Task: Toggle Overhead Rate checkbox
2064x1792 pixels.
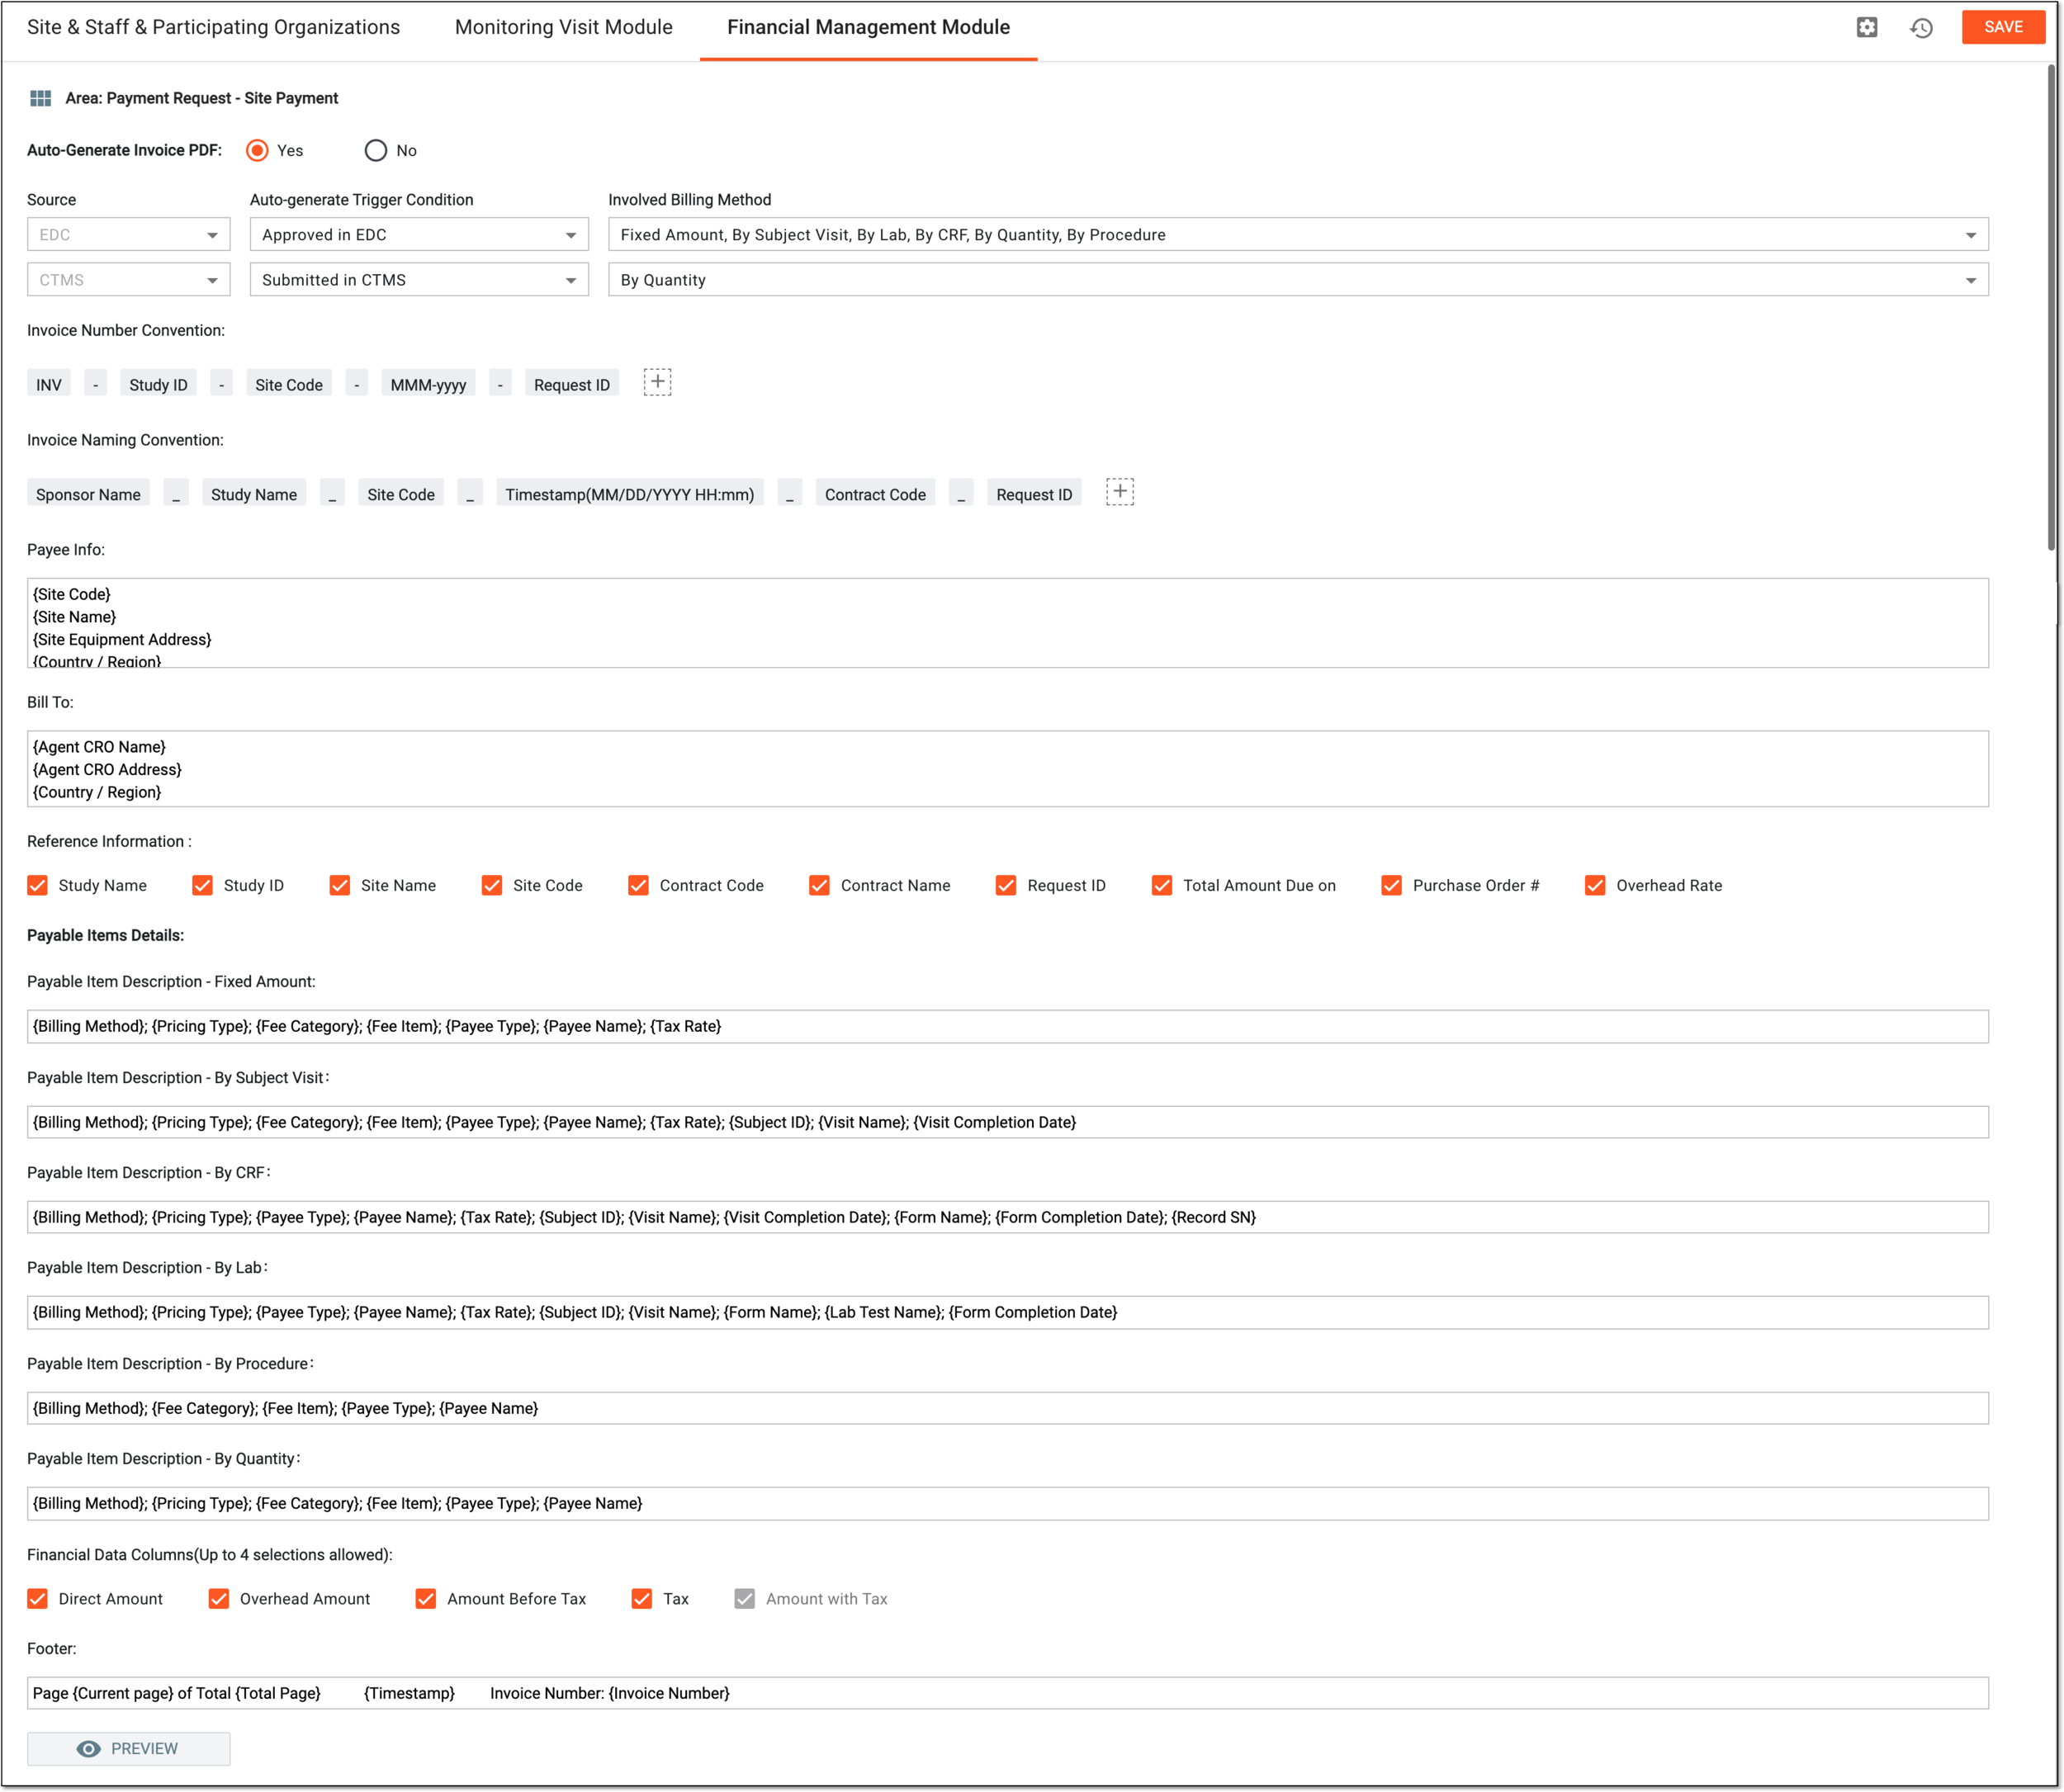Action: point(1595,885)
